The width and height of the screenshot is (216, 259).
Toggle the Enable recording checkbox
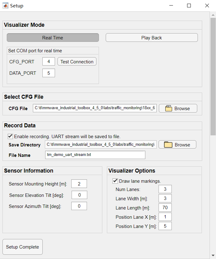pyautogui.click(x=10, y=136)
